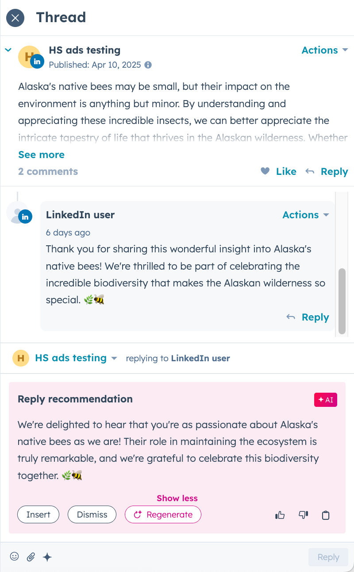The image size is (354, 572).
Task: Reply to the LinkedIn user comment
Action: click(308, 317)
